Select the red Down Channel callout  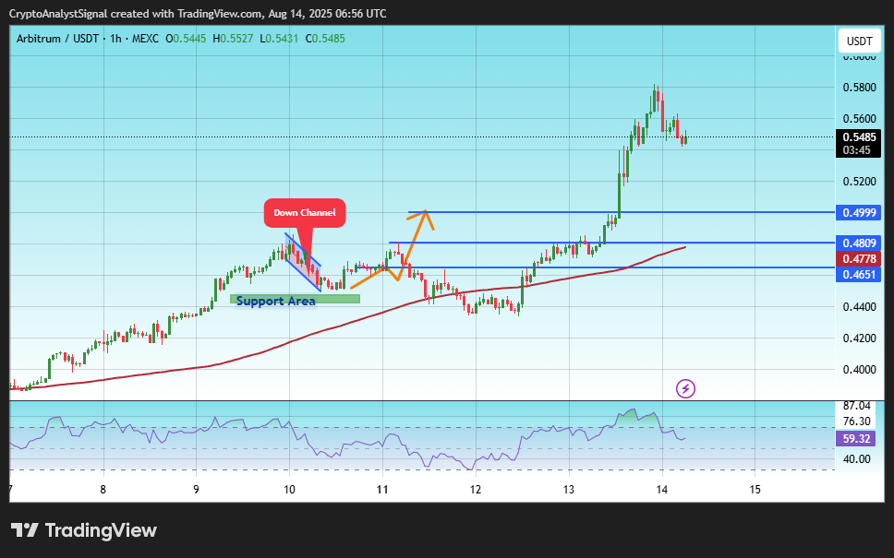305,213
